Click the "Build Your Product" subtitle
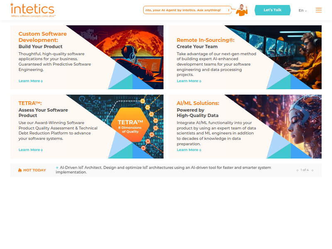332x249 pixels. pyautogui.click(x=40, y=46)
